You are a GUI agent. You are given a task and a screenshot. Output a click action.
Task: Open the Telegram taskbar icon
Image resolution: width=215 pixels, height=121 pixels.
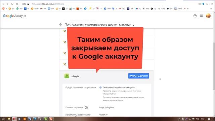click(x=35, y=119)
